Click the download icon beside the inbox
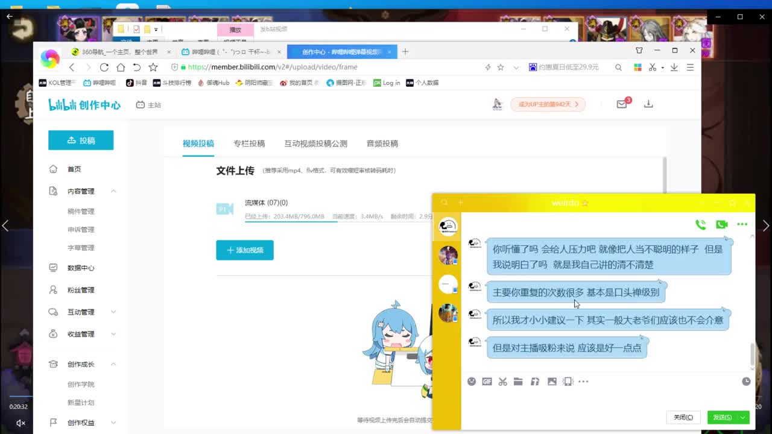The width and height of the screenshot is (772, 434). coord(648,104)
